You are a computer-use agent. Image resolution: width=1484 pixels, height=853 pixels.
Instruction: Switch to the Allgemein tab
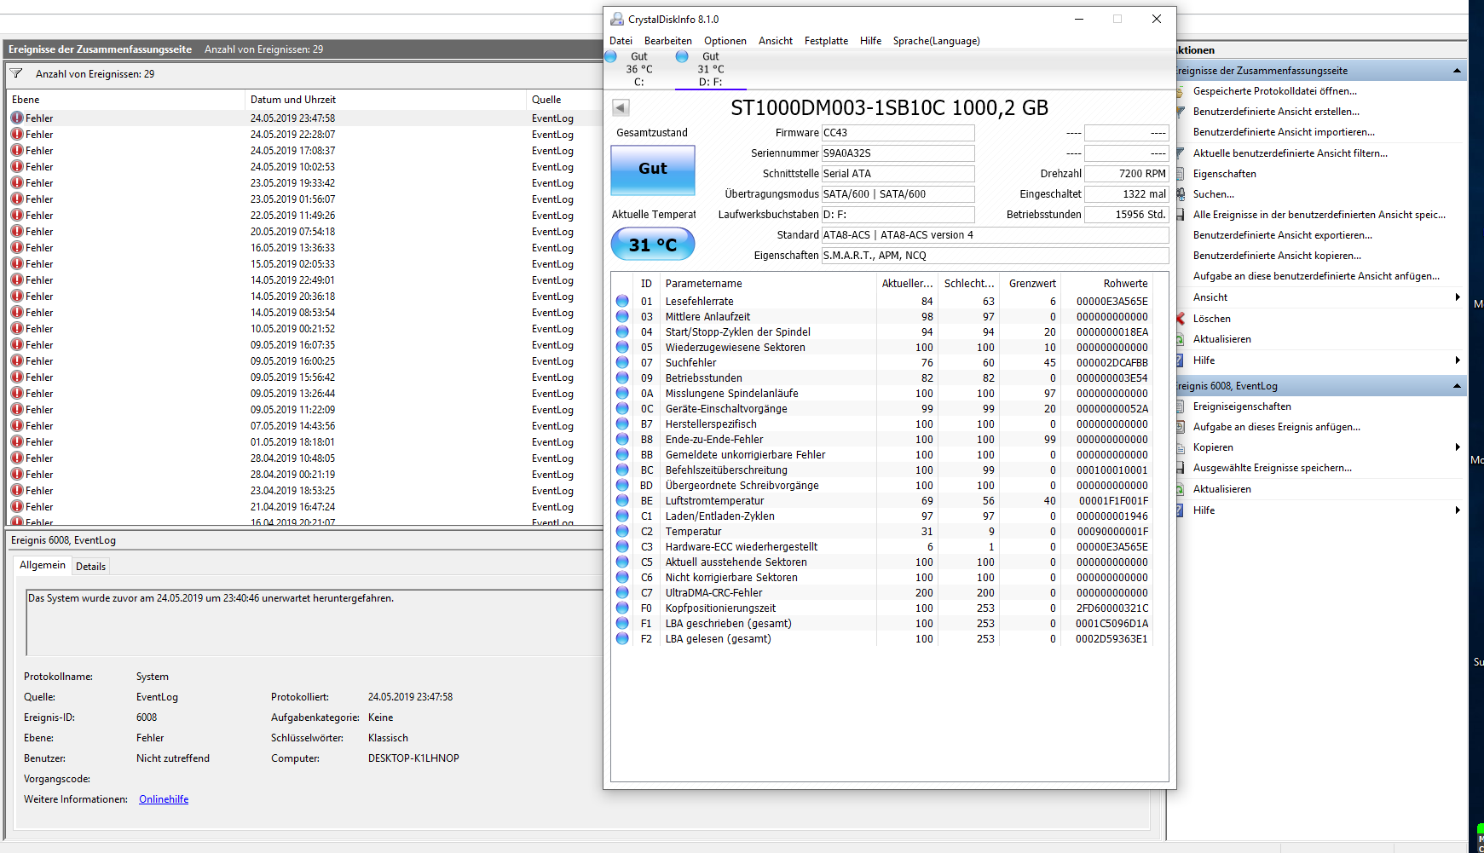[x=43, y=565]
